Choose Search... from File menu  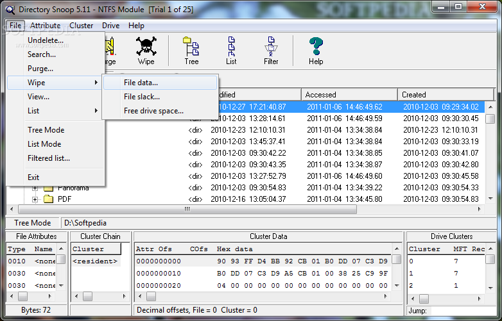pyautogui.click(x=56, y=54)
